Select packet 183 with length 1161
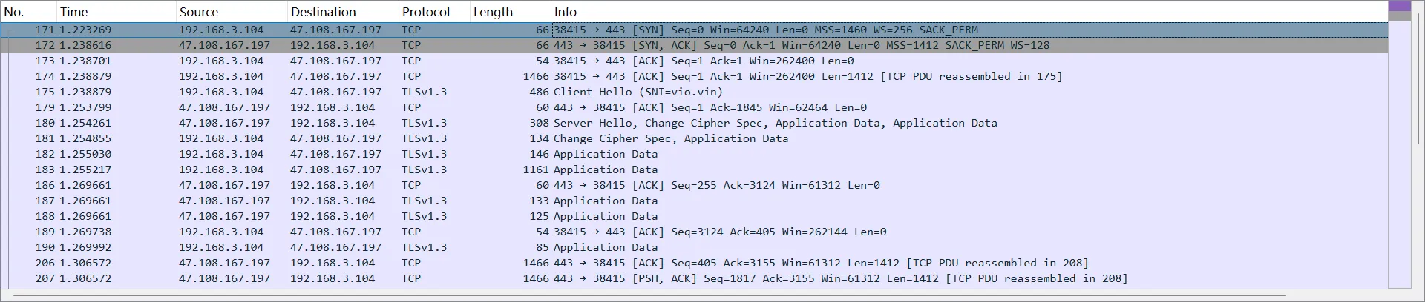 (x=605, y=170)
